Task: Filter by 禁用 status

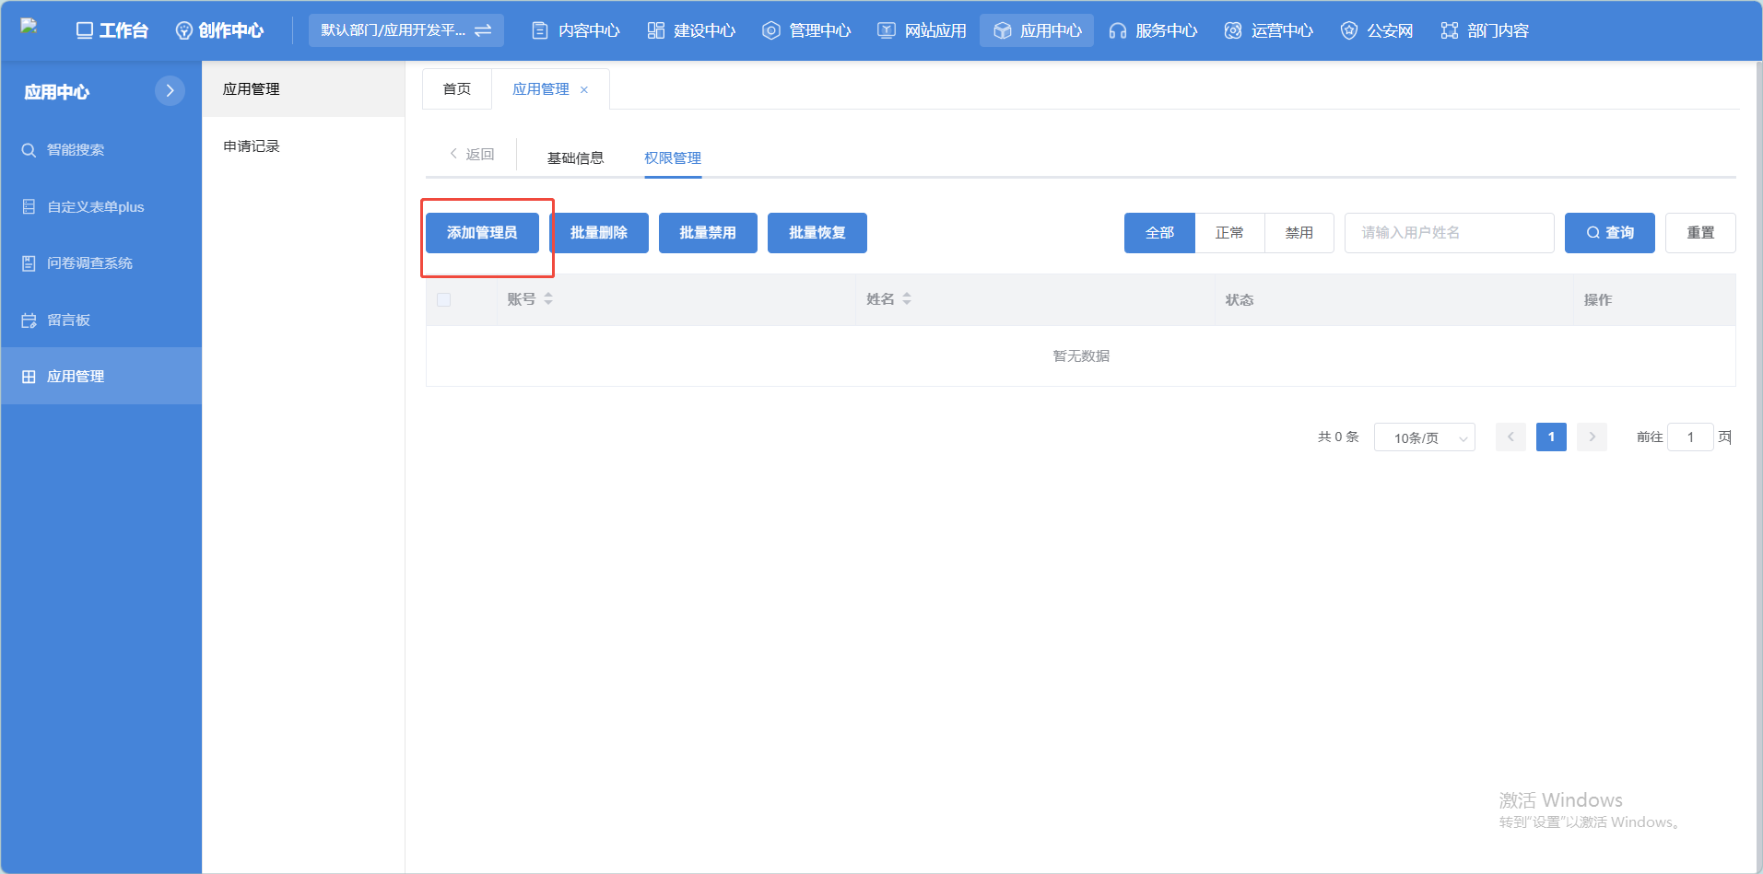Action: tap(1299, 233)
